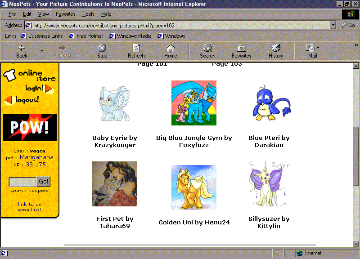Image resolution: width=360 pixels, height=259 pixels.
Task: Open the Marigahana pet link
Action: [36, 157]
